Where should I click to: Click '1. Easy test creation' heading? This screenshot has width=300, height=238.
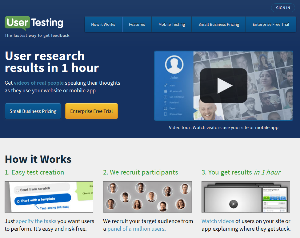(34, 172)
